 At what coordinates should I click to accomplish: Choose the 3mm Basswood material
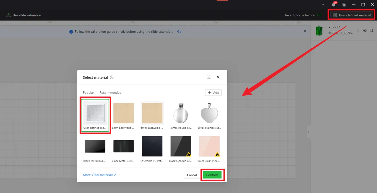point(124,113)
